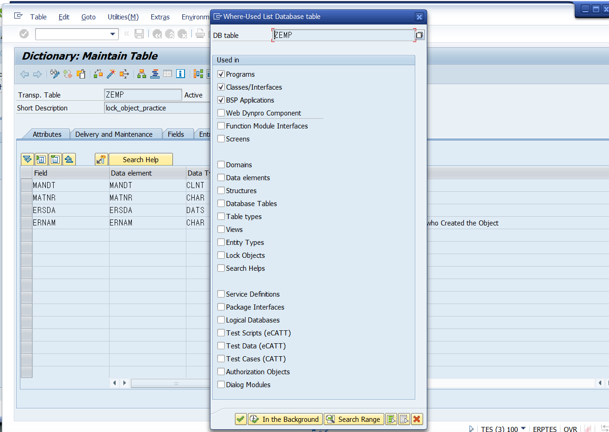Open the Edit menu
This screenshot has width=609, height=432.
point(64,17)
